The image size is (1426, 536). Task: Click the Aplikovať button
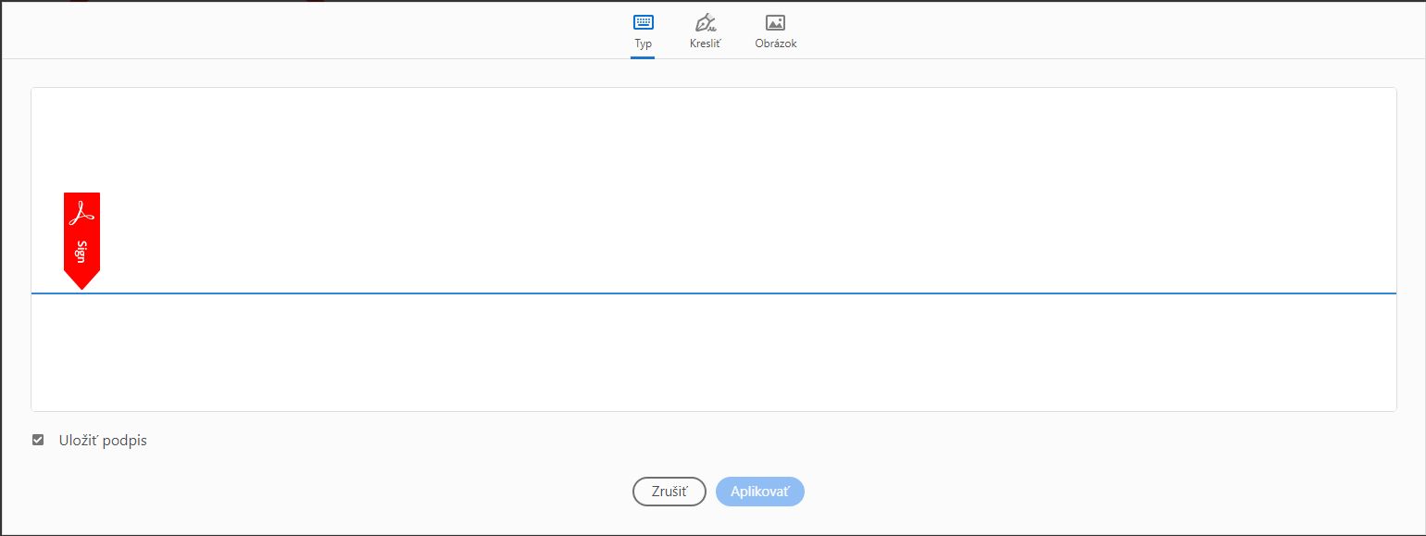pyautogui.click(x=759, y=491)
